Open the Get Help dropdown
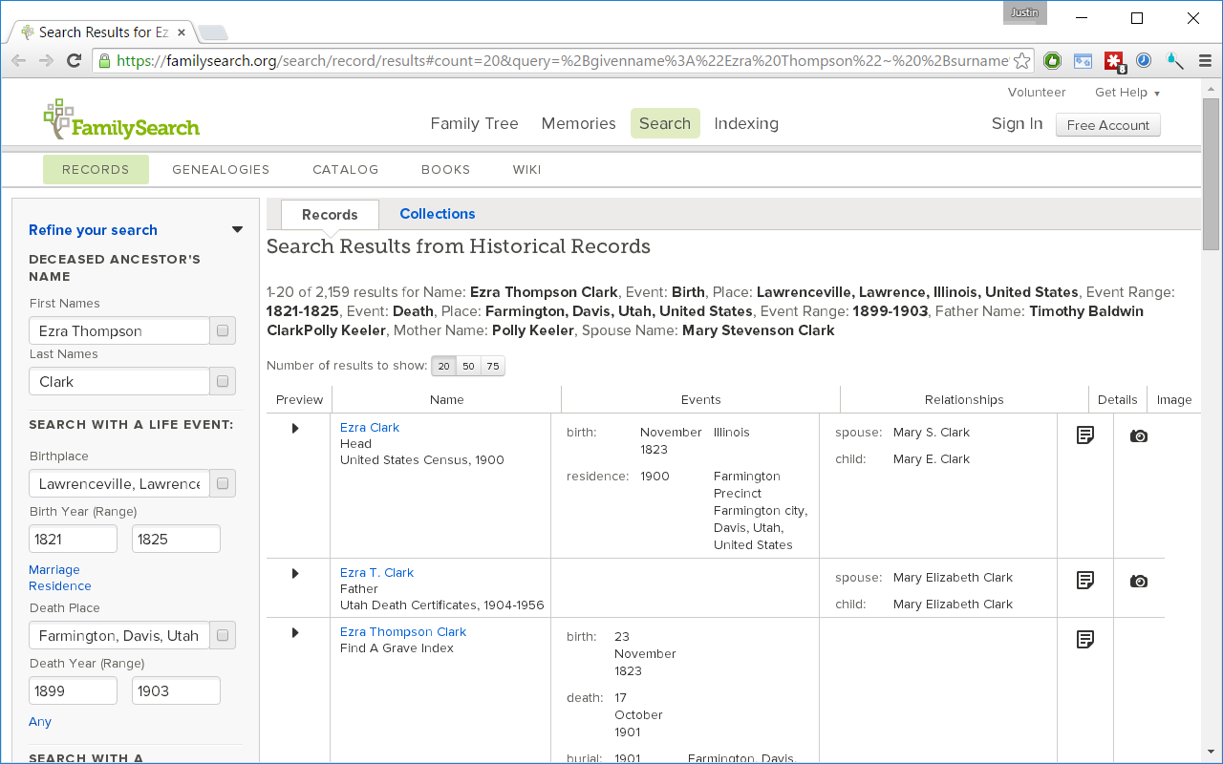This screenshot has width=1223, height=764. (1127, 93)
